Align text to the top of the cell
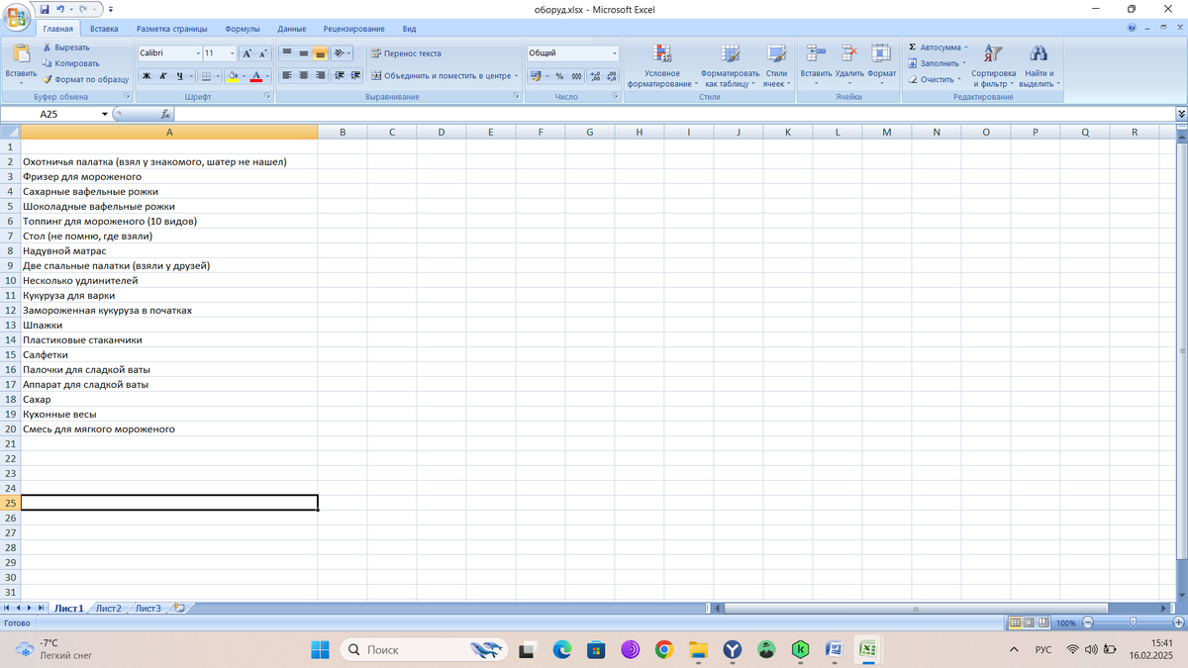The image size is (1188, 668). click(x=287, y=53)
